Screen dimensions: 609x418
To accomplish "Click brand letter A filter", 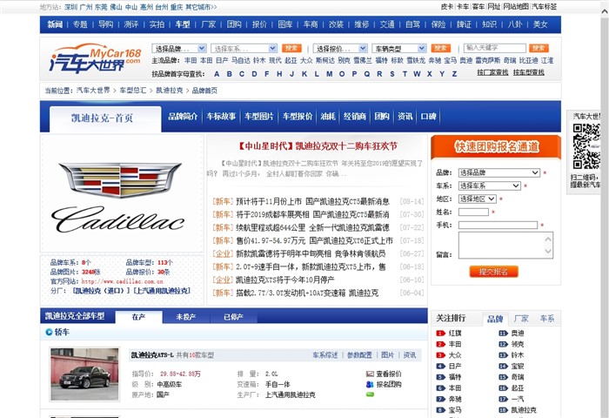I will [x=217, y=74].
